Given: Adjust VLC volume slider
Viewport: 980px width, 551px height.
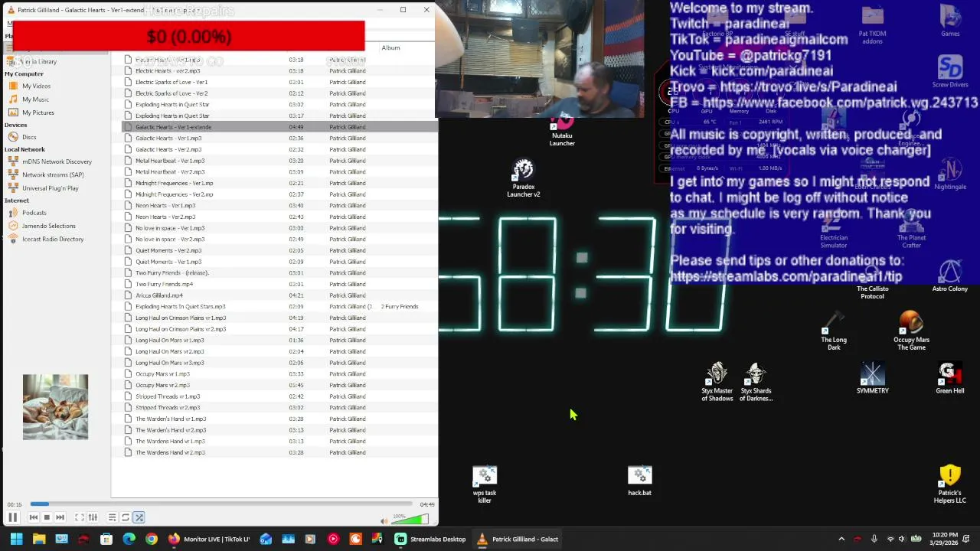Looking at the screenshot, I should click(x=410, y=519).
